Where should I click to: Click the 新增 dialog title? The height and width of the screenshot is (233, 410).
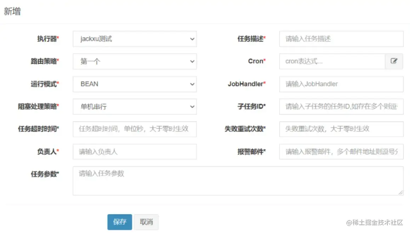(12, 11)
